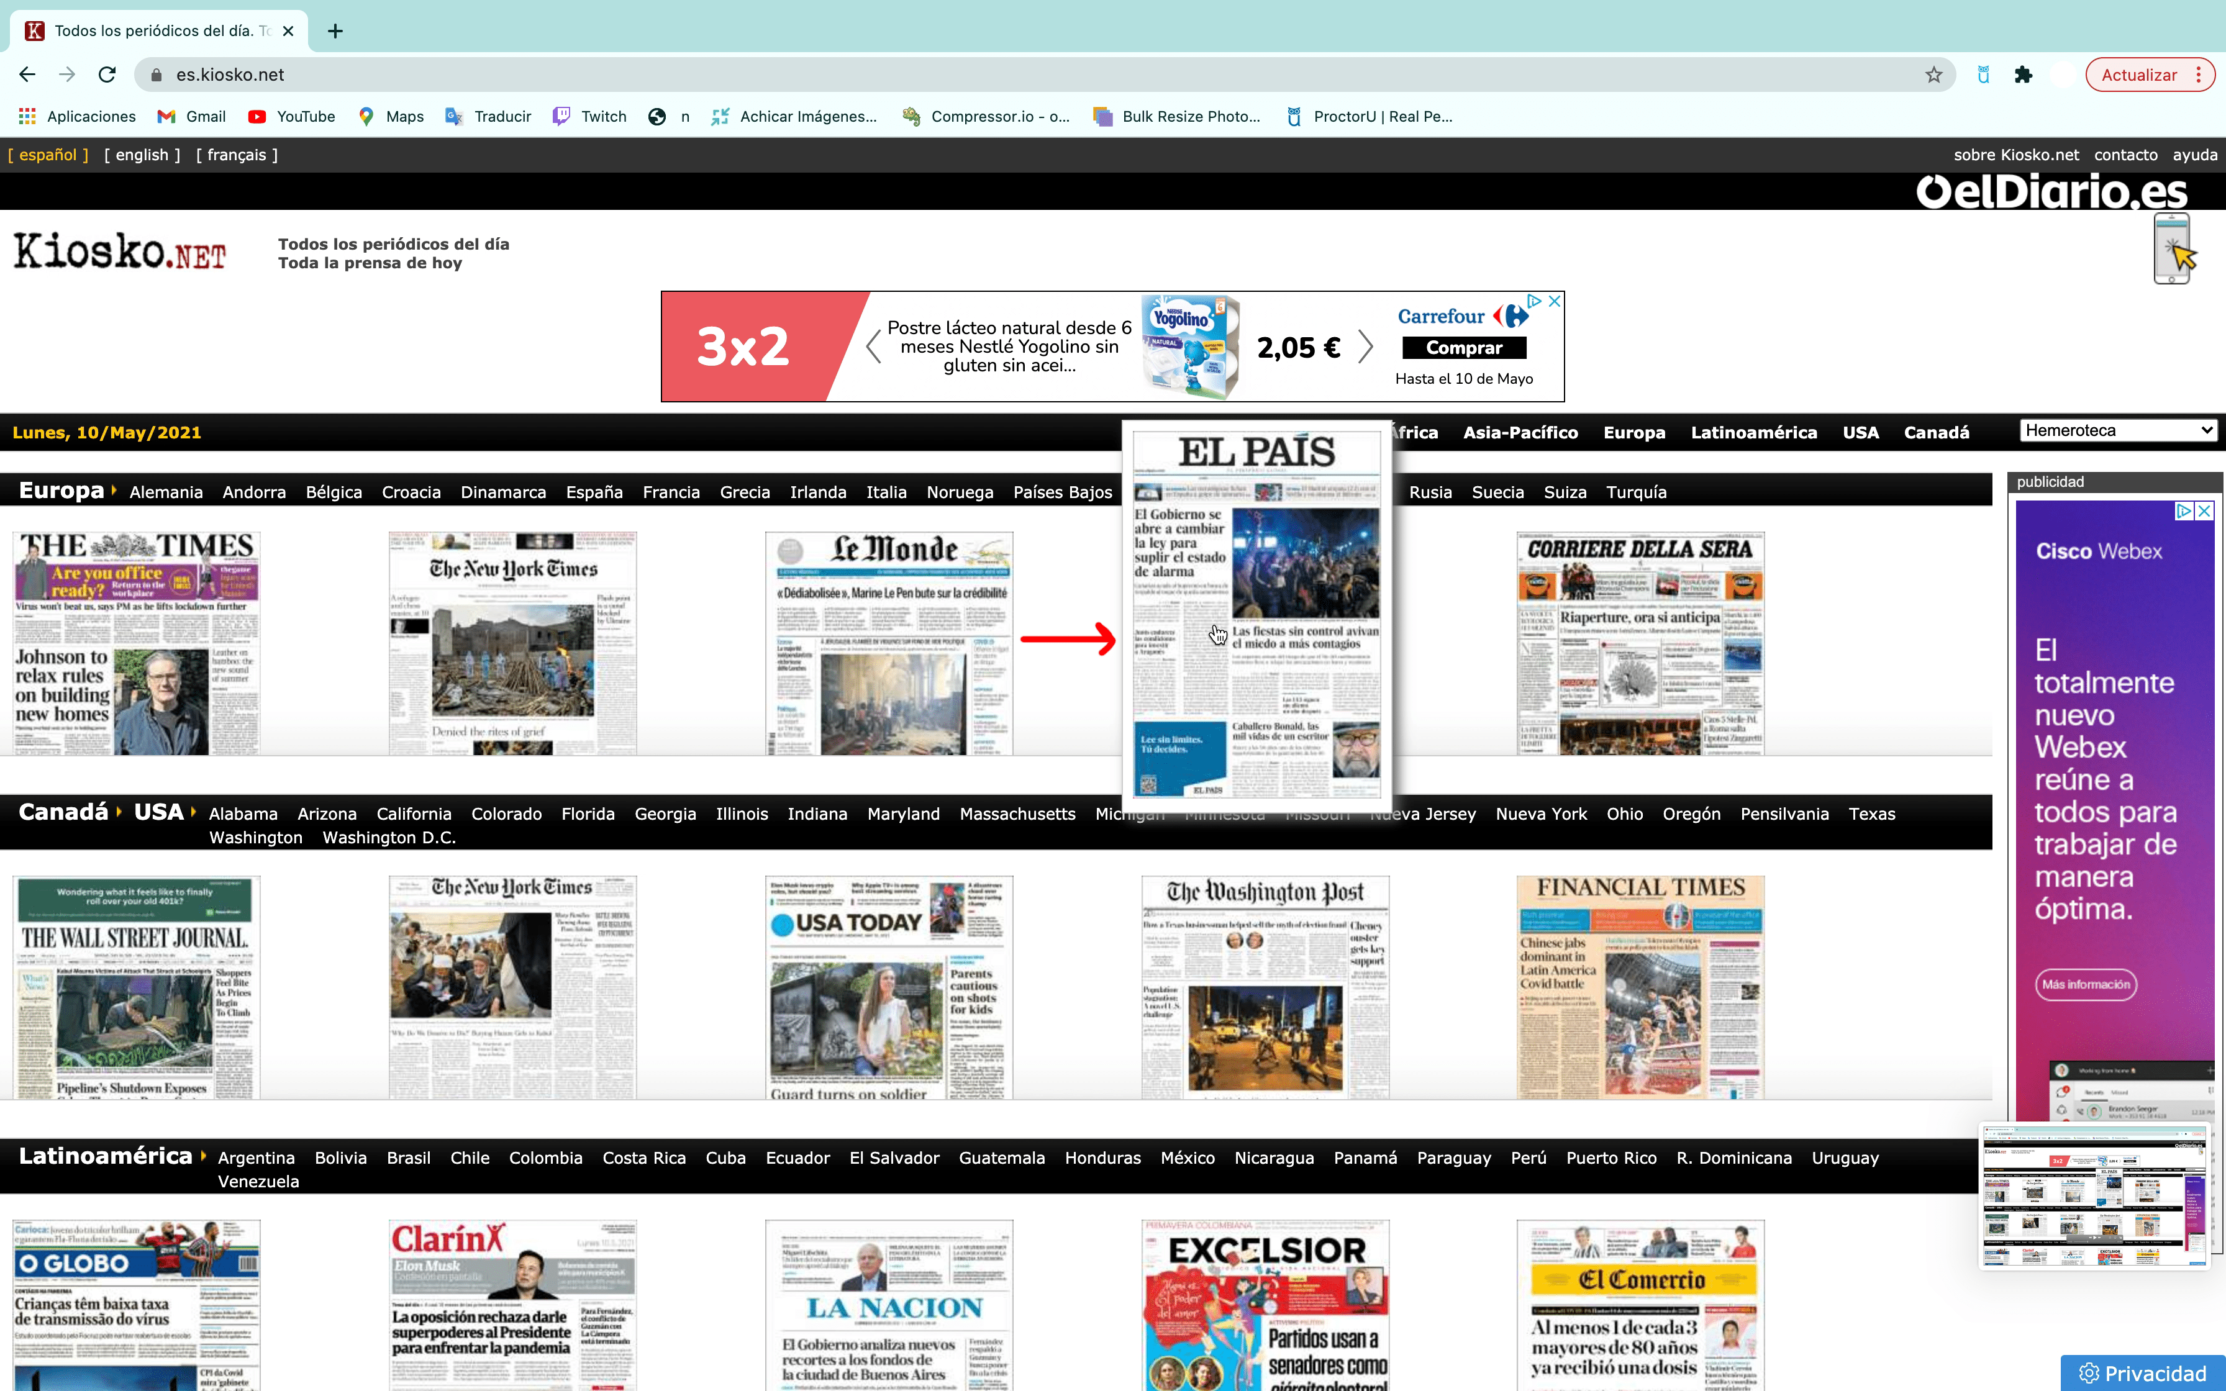
Task: Select Canadá in the top region menu
Action: [1936, 432]
